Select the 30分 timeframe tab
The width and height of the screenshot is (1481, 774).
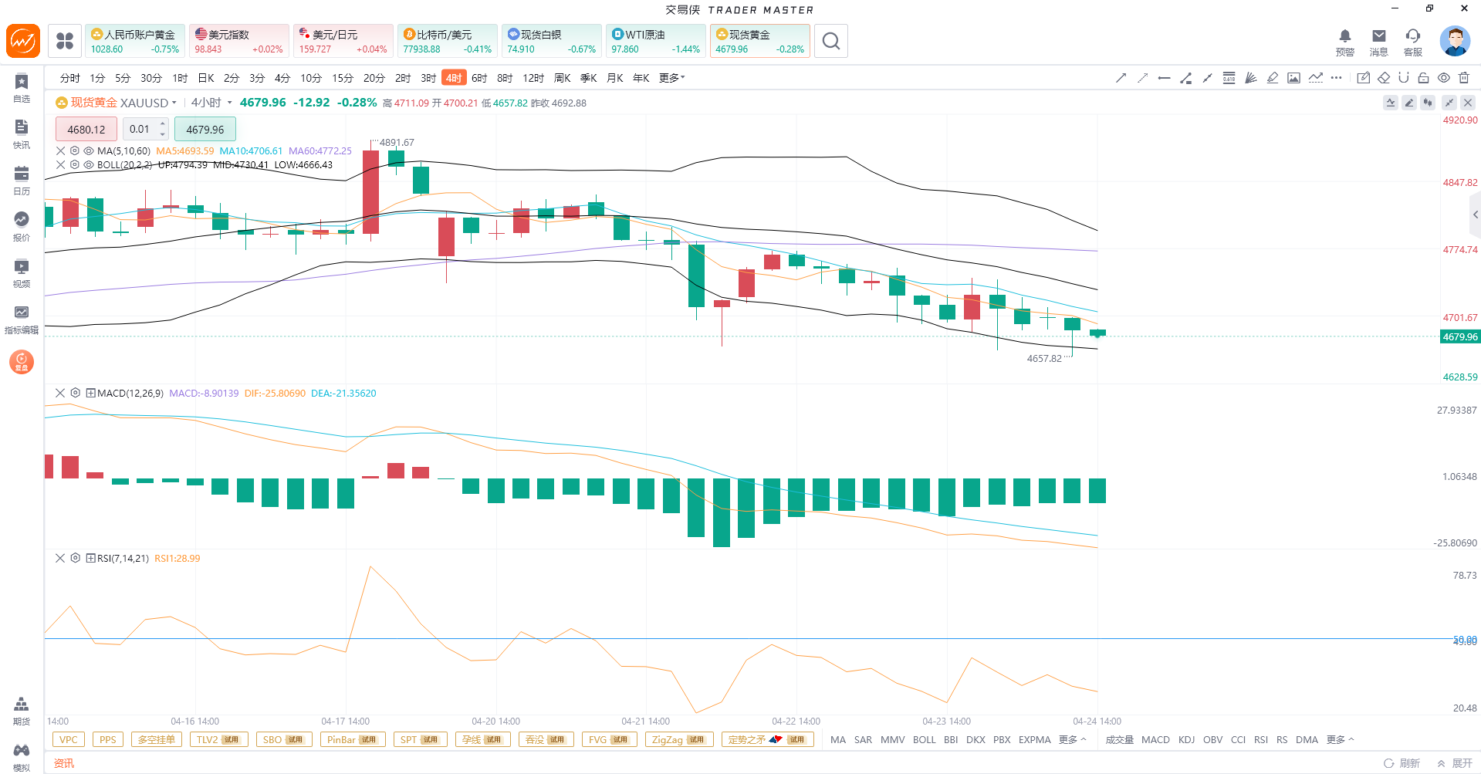coord(150,78)
